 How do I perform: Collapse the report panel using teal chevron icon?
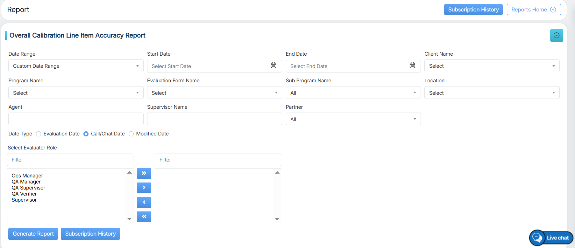[x=556, y=36]
